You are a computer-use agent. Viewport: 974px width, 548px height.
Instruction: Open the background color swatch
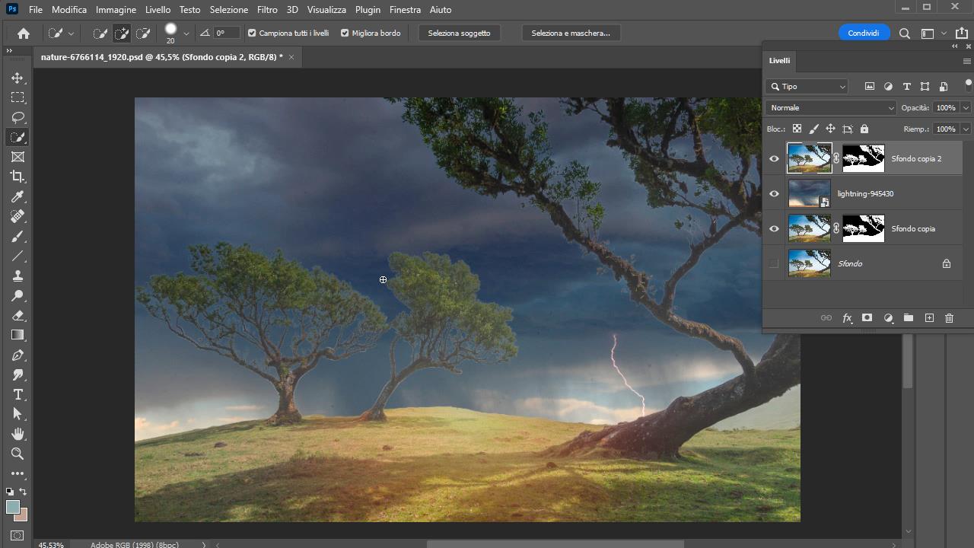pos(23,515)
